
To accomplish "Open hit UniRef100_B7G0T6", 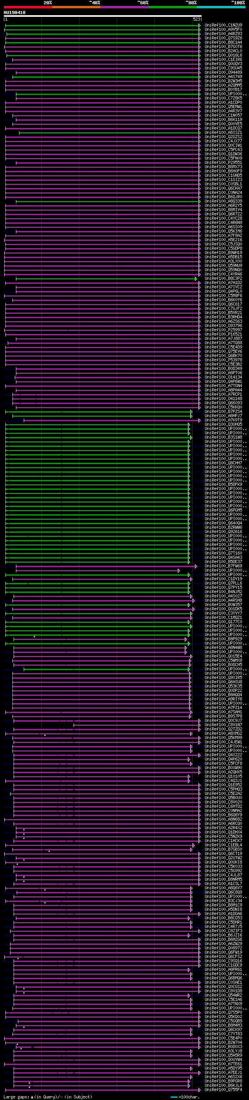I will pos(223,46).
